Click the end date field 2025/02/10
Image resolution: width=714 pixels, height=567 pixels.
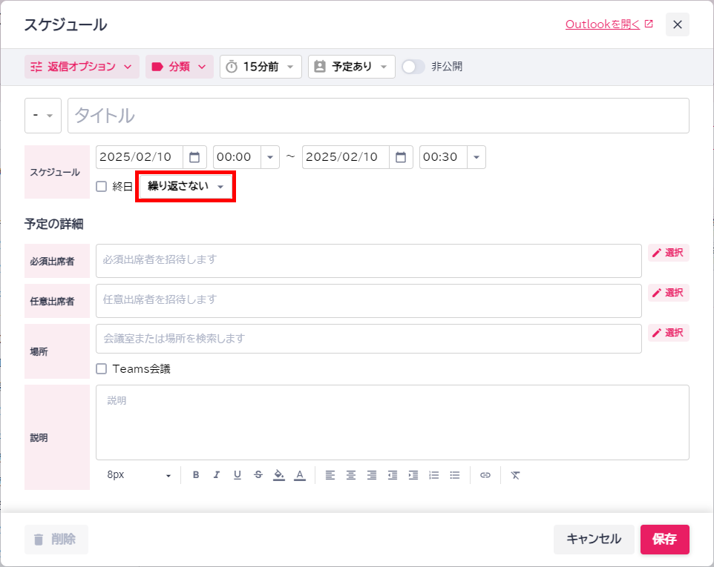tap(346, 157)
